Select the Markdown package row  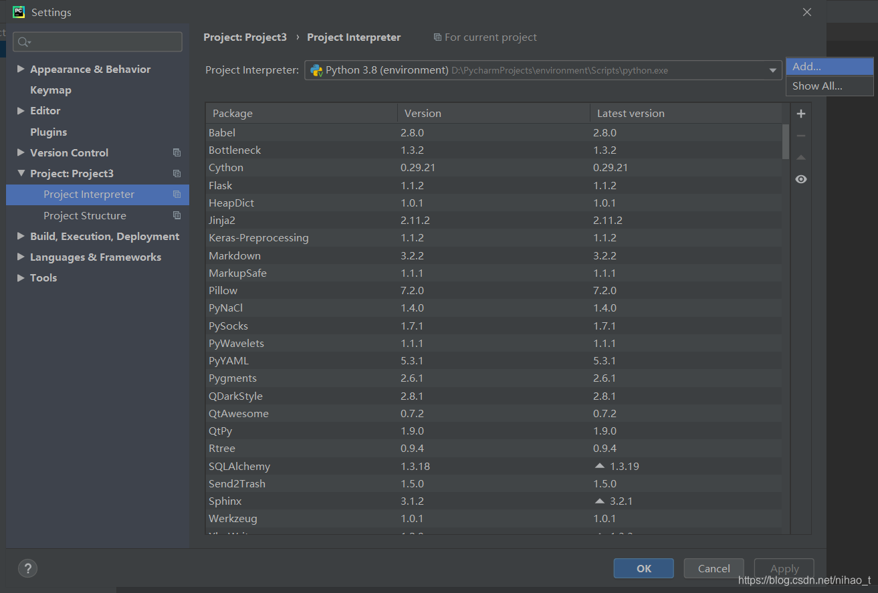493,255
